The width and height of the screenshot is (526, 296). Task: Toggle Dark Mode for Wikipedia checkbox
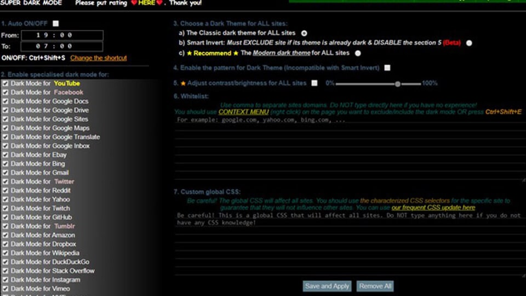[x=5, y=253]
